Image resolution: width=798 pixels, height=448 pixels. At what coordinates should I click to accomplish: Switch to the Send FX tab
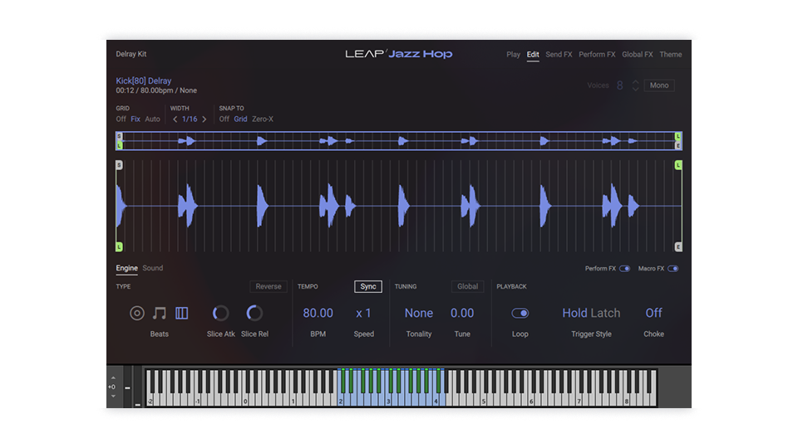pyautogui.click(x=559, y=55)
